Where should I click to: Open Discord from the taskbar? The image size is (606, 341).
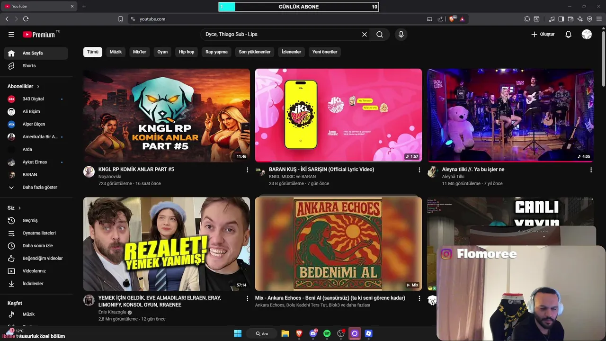pos(313,333)
